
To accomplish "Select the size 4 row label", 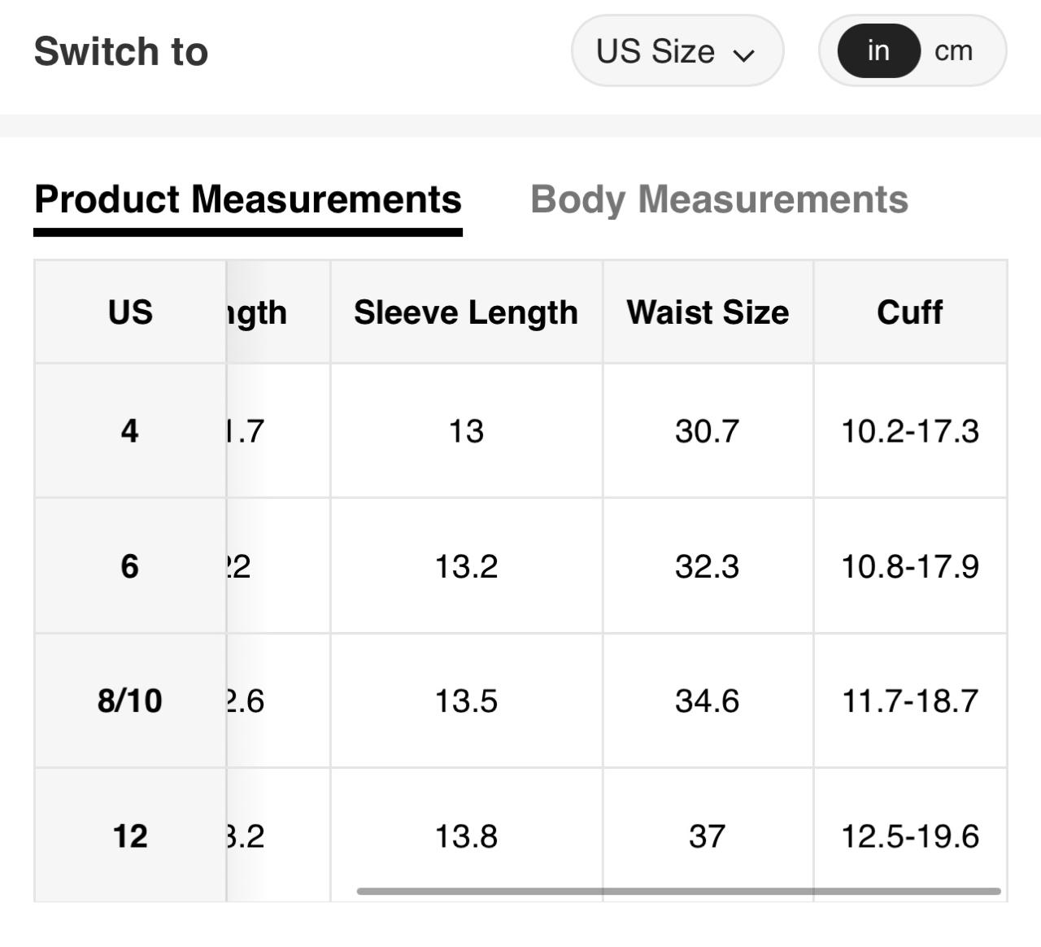I will point(130,430).
